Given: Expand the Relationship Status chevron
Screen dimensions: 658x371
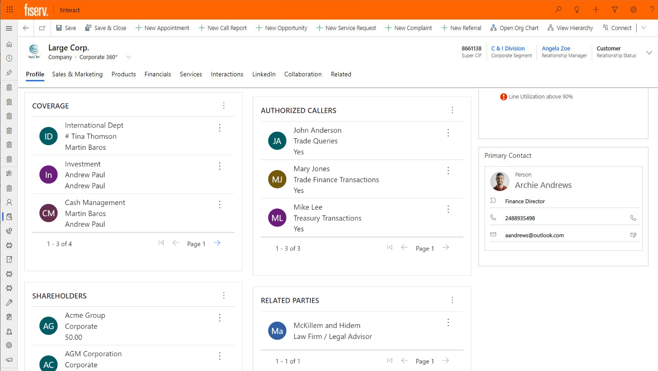Looking at the screenshot, I should pos(649,51).
